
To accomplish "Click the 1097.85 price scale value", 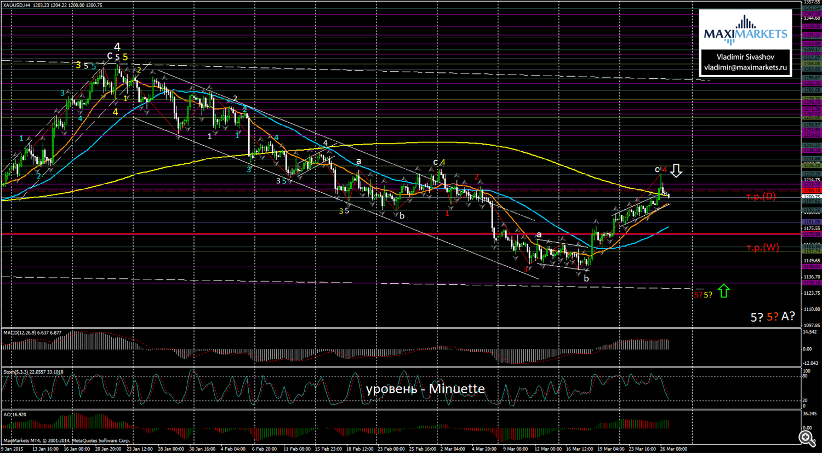I will tap(812, 325).
